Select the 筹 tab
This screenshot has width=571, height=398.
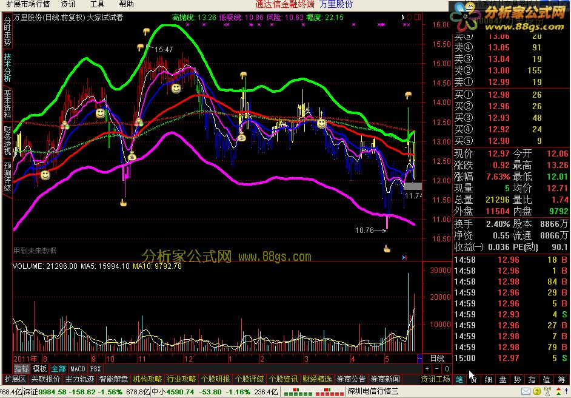coord(562,379)
